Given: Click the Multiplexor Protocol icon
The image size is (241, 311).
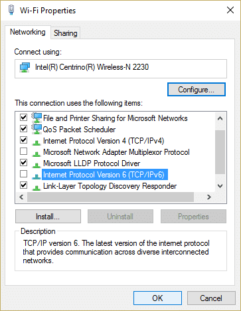Looking at the screenshot, I should 36,153.
